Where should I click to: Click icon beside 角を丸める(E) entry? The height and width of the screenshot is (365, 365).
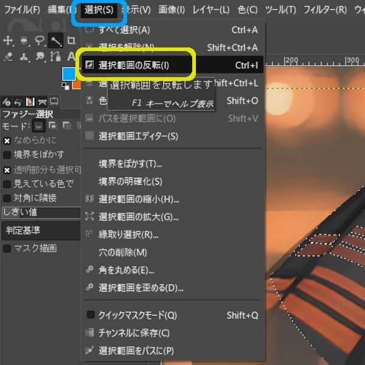(89, 269)
